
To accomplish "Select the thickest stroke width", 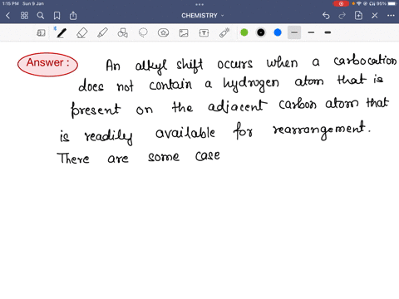I will pyautogui.click(x=328, y=32).
